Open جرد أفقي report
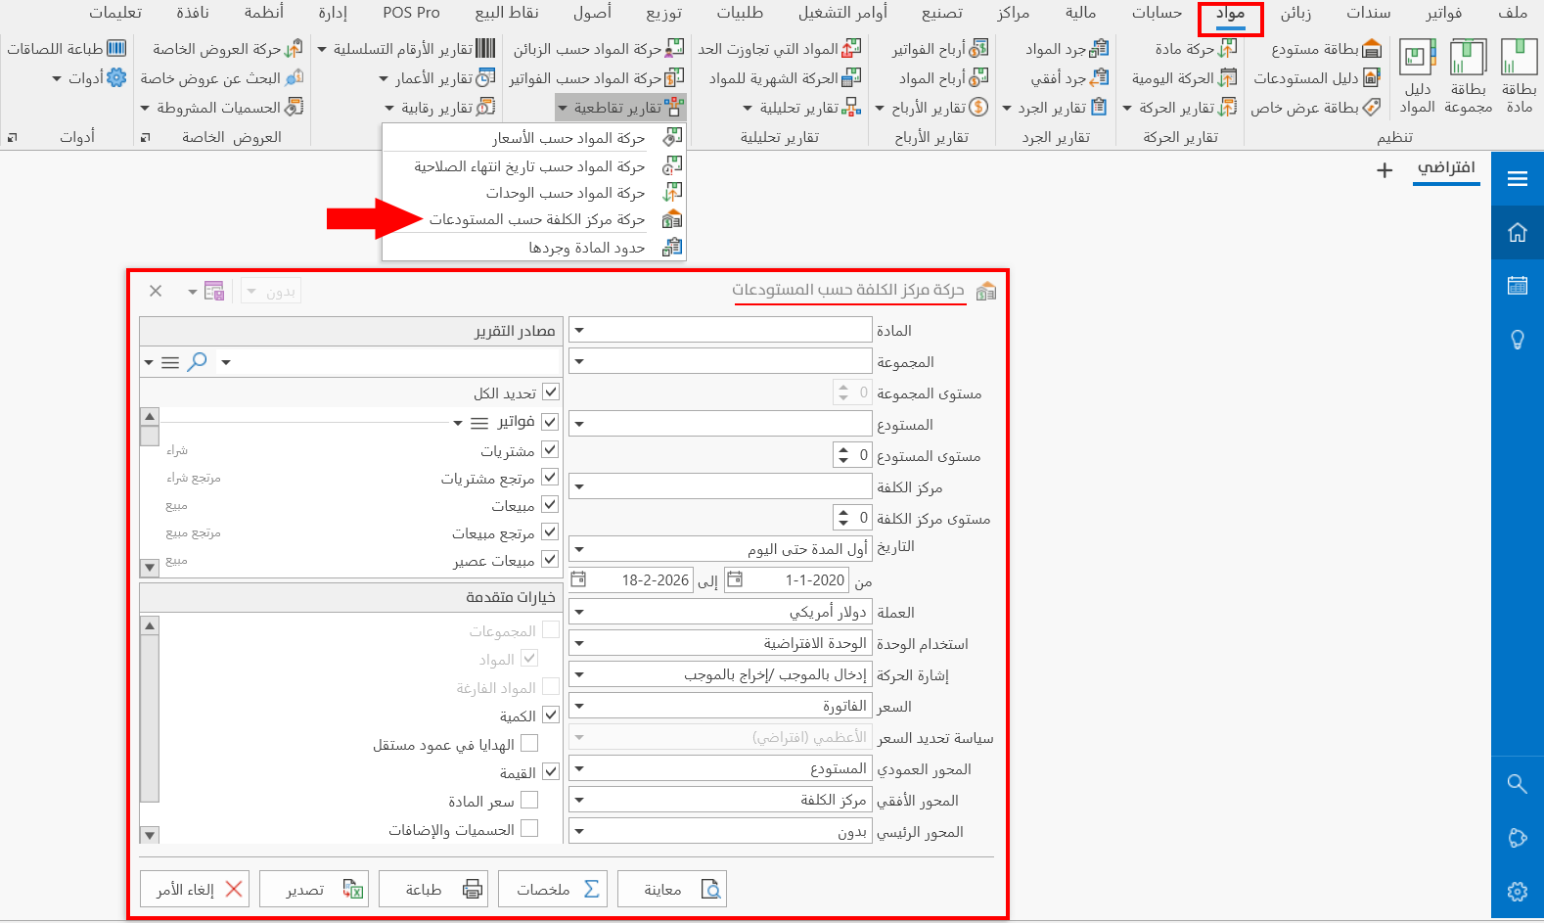 pos(1069,78)
